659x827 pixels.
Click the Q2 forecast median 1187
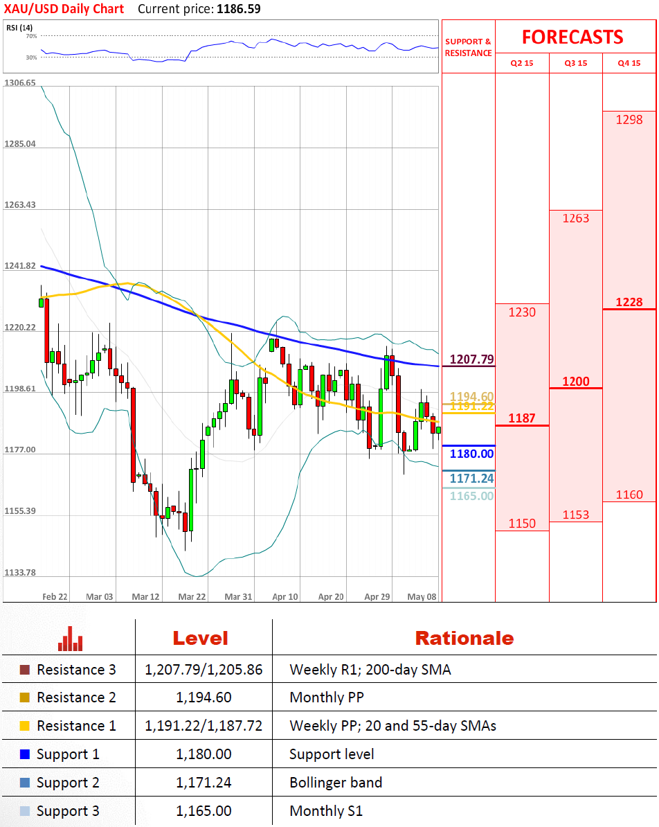(522, 418)
